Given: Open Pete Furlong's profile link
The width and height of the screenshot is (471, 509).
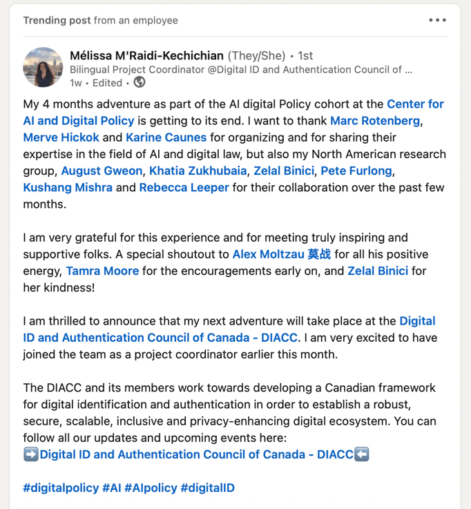Looking at the screenshot, I should [x=358, y=171].
